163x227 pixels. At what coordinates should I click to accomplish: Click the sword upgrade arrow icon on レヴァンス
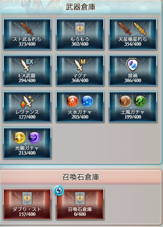pos(27,101)
